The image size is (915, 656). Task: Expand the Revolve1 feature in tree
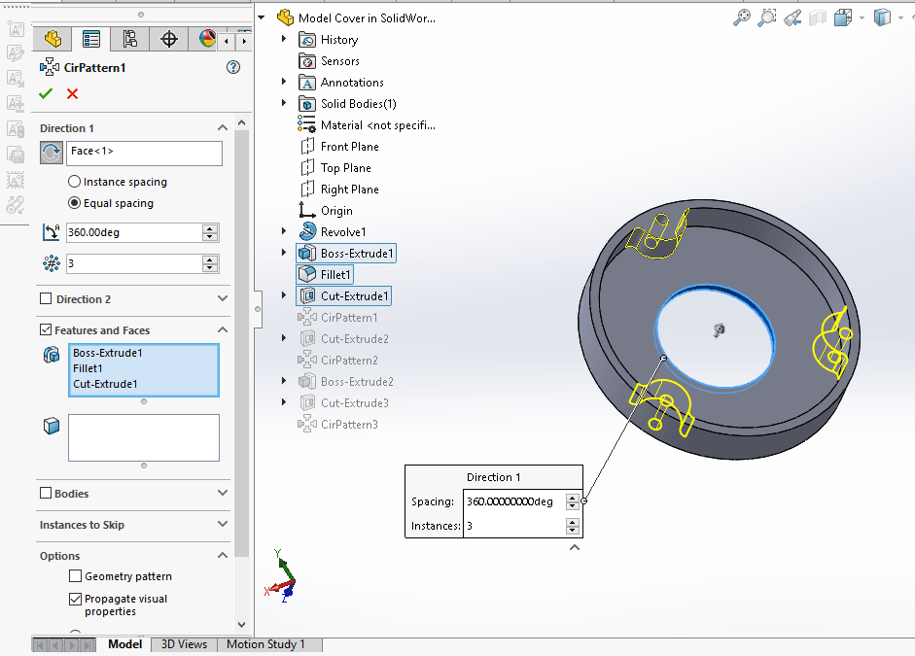point(284,231)
